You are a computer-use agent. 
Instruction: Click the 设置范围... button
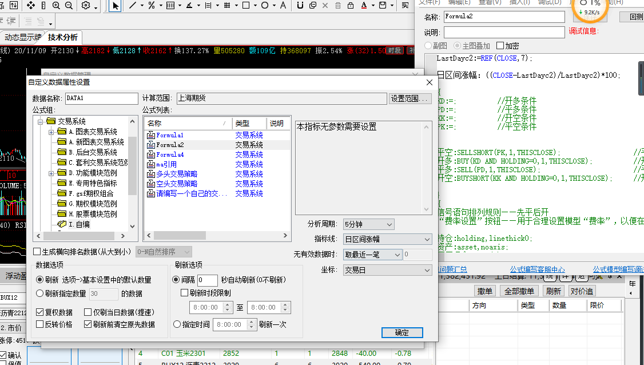[410, 98]
